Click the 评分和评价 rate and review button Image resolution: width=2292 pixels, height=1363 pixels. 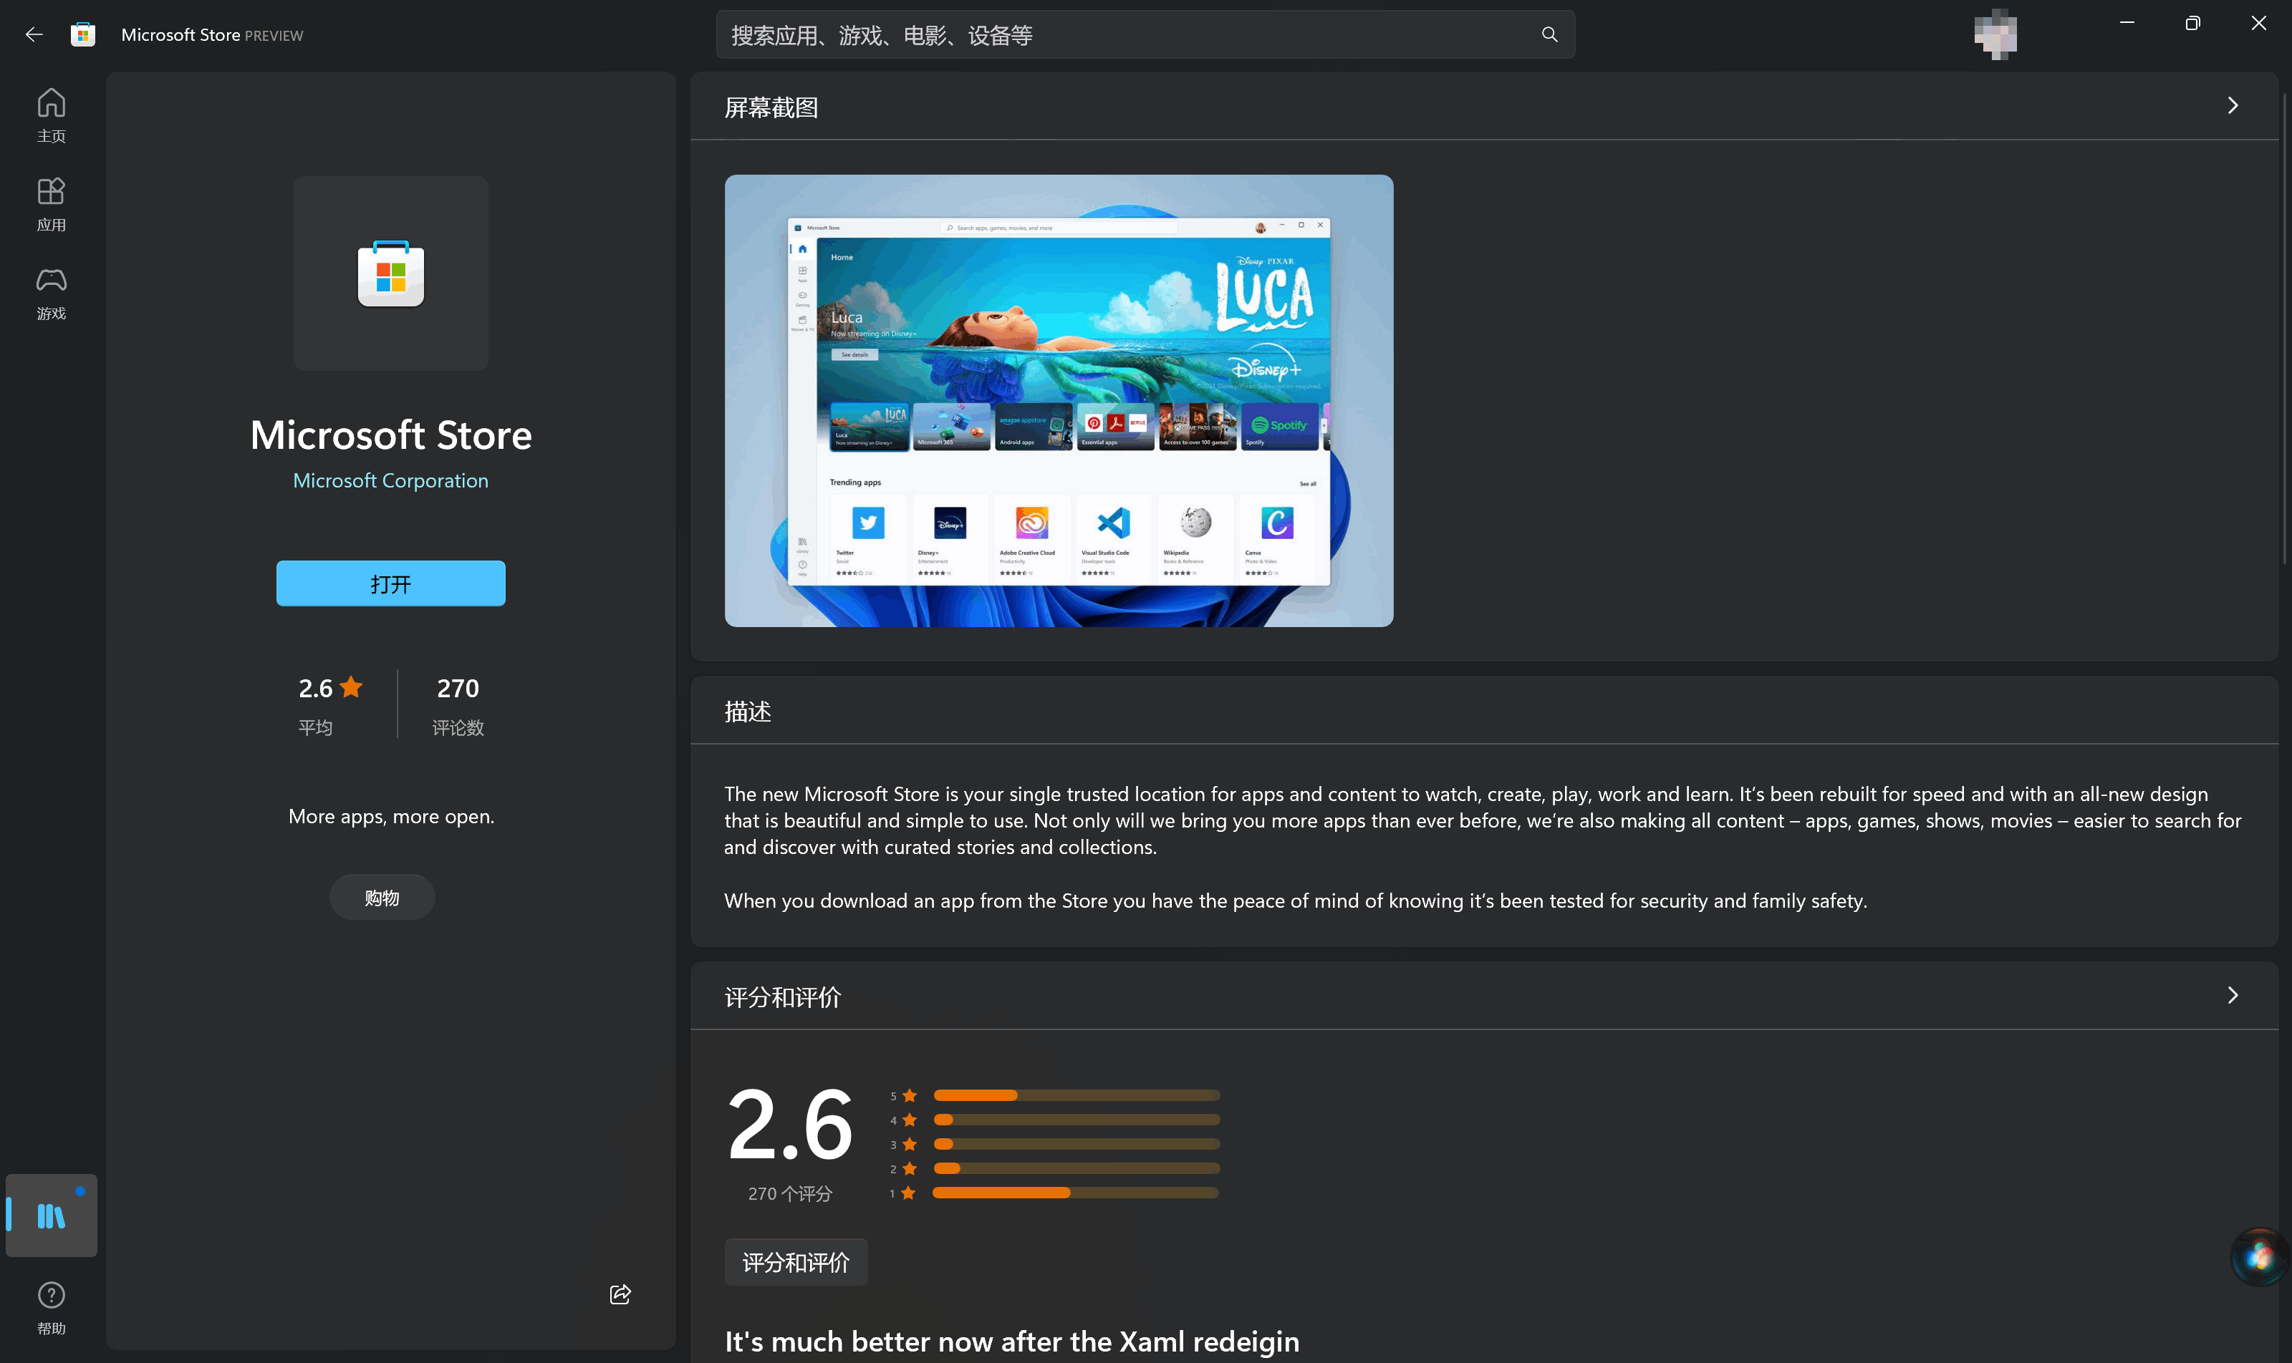795,1262
